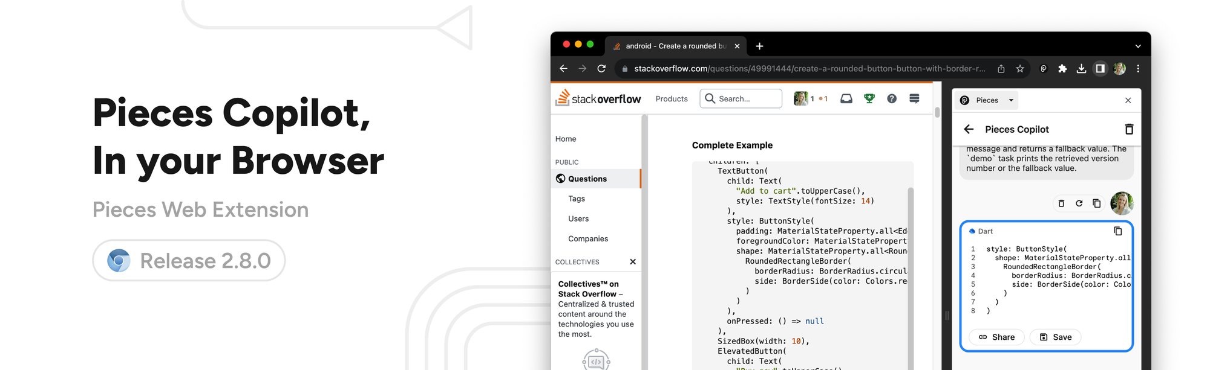Click the 'Complete Example' heading
This screenshot has width=1210, height=370.
click(732, 145)
